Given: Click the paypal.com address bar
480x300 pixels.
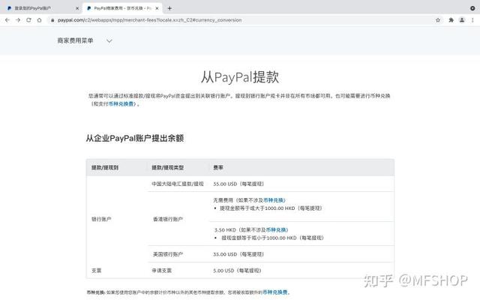Looking at the screenshot, I should pos(238,20).
